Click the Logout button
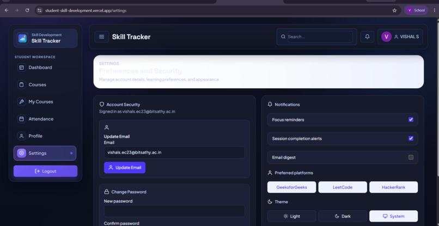 45,171
